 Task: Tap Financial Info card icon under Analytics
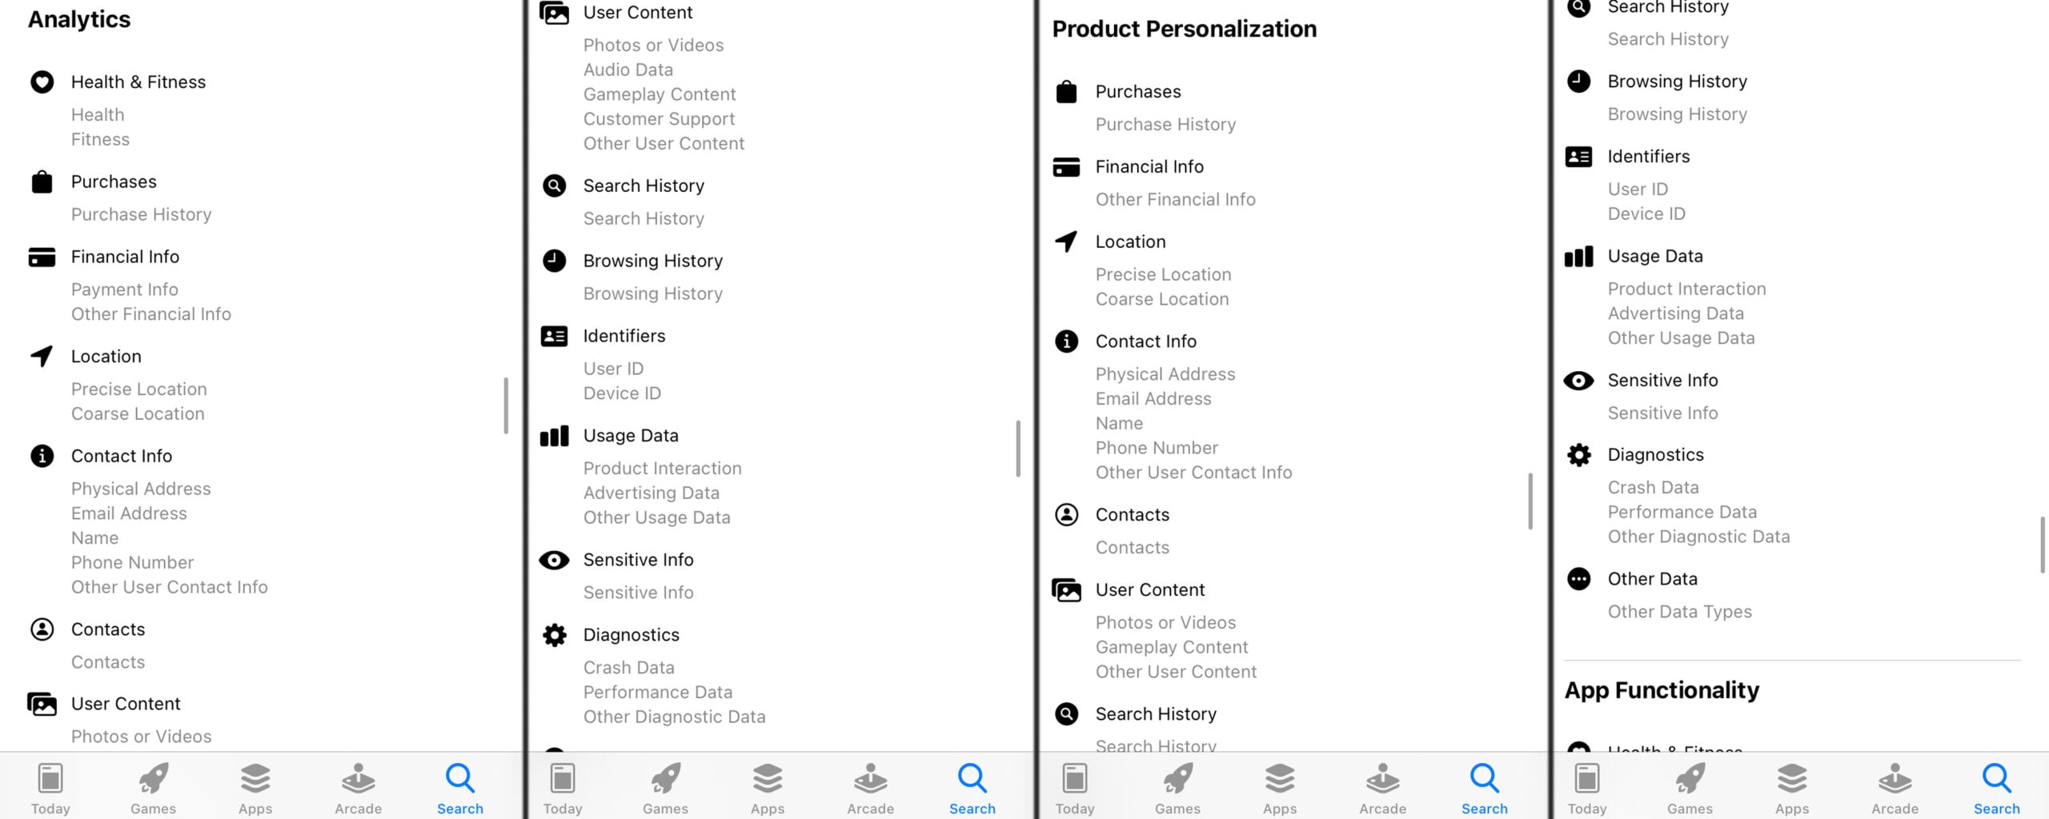click(x=42, y=257)
